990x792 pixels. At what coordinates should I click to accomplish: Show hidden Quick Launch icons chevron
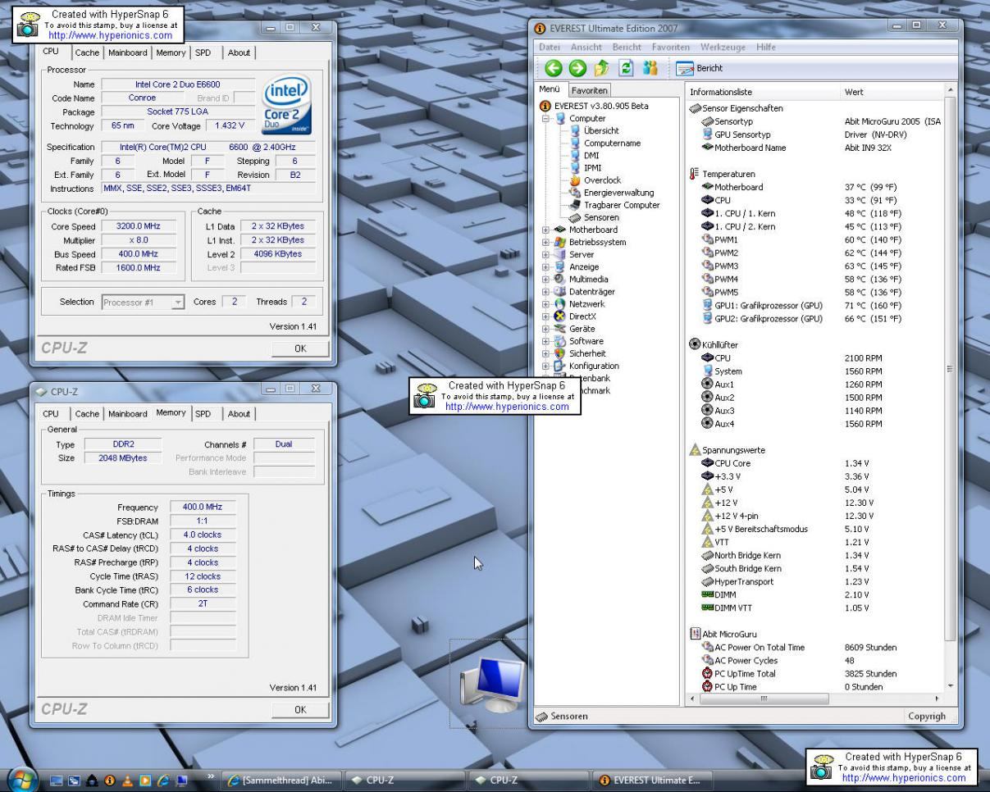tap(211, 775)
